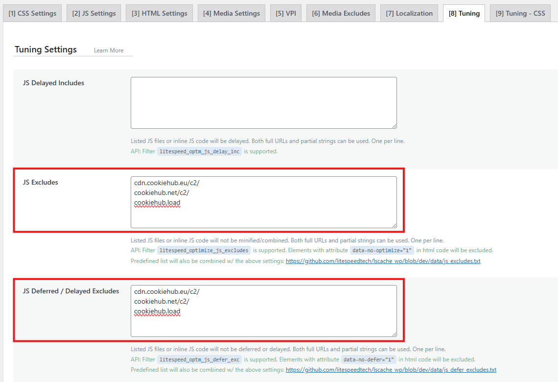This screenshot has height=382, width=558.
Task: Go to the [3] HTML Settings tab
Action: [159, 13]
